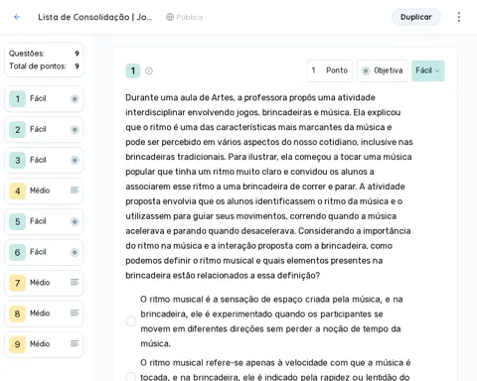Viewport: 477px width, 381px height.
Task: Click the number 1 badge in question header
Action: [133, 70]
